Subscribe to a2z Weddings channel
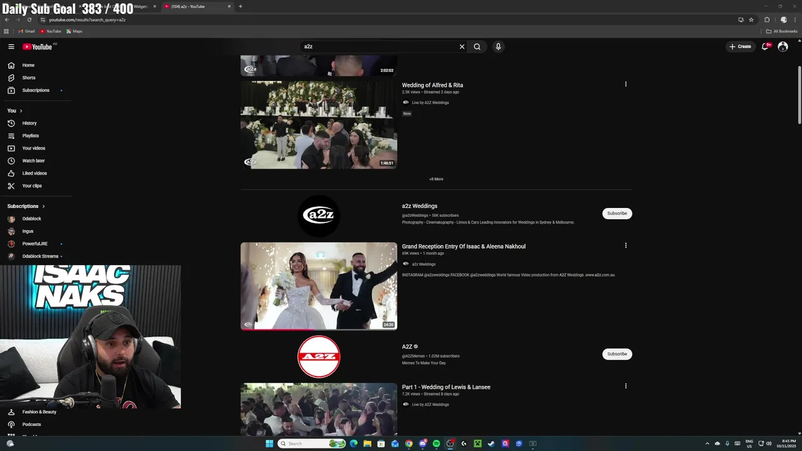 click(617, 213)
